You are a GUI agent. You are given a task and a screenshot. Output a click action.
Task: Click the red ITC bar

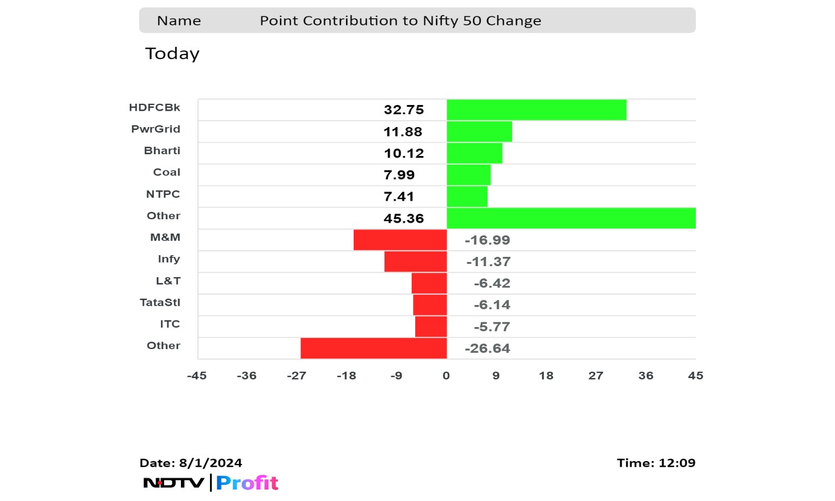431,326
